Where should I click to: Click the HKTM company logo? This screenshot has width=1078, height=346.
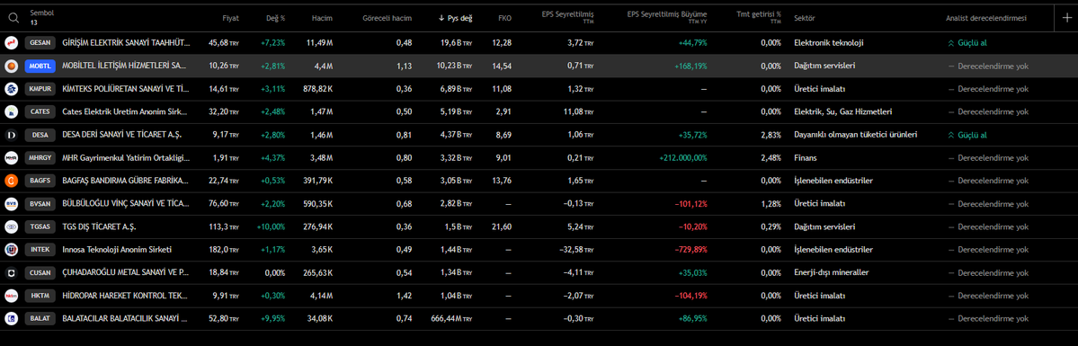pos(11,296)
